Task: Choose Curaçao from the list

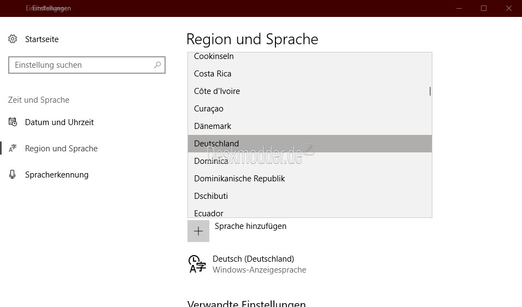Action: (309, 109)
